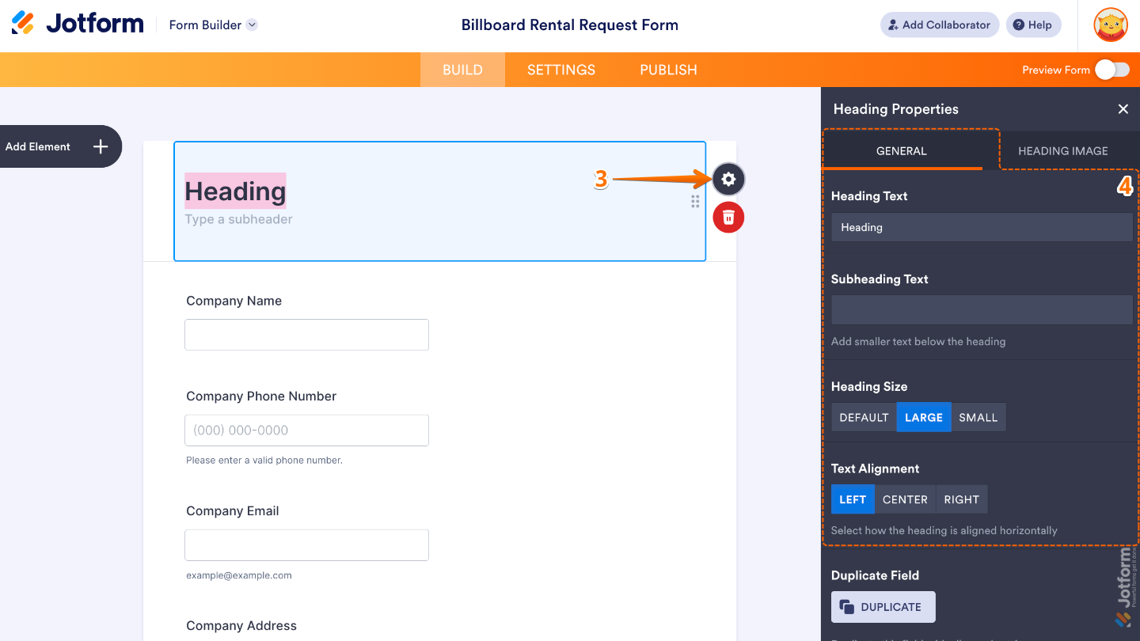Select DEFAULT heading size option
The height and width of the screenshot is (641, 1140).
pyautogui.click(x=863, y=417)
